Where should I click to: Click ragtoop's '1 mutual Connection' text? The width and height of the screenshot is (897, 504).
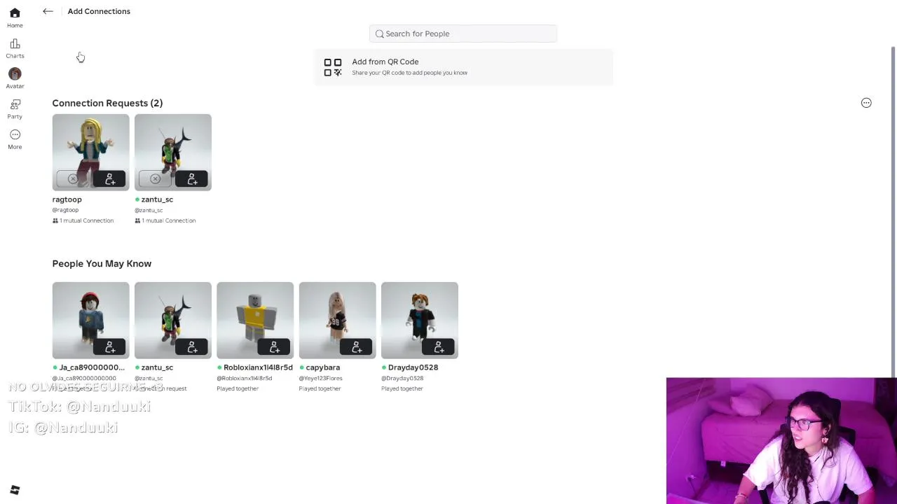(86, 220)
